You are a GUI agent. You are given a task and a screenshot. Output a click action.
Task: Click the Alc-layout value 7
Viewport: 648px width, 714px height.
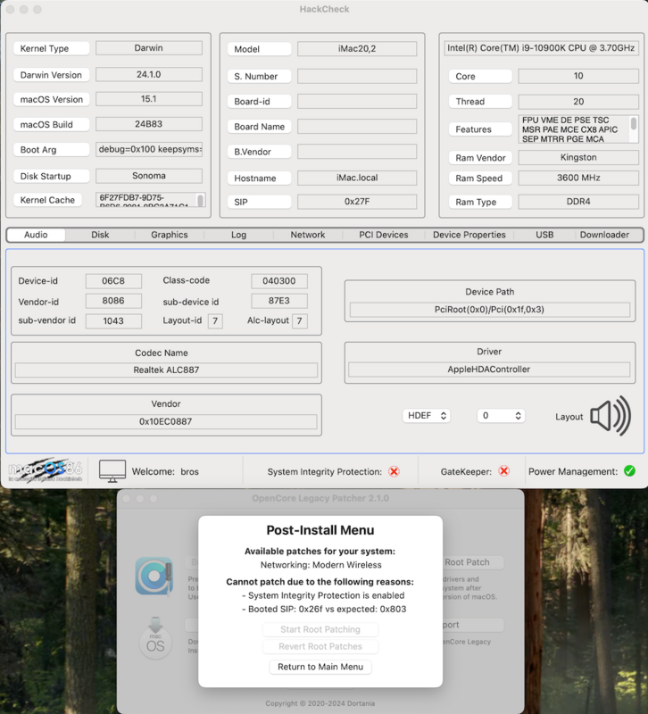click(x=300, y=321)
